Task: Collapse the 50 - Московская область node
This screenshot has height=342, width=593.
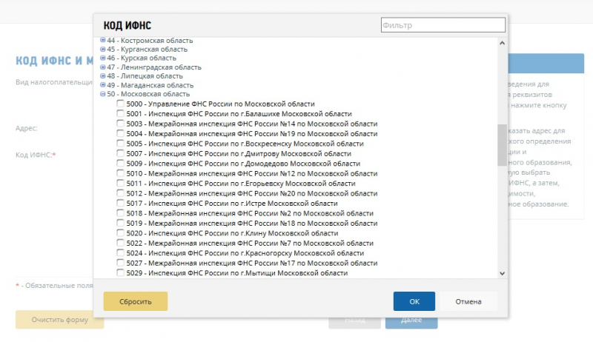Action: (102, 94)
